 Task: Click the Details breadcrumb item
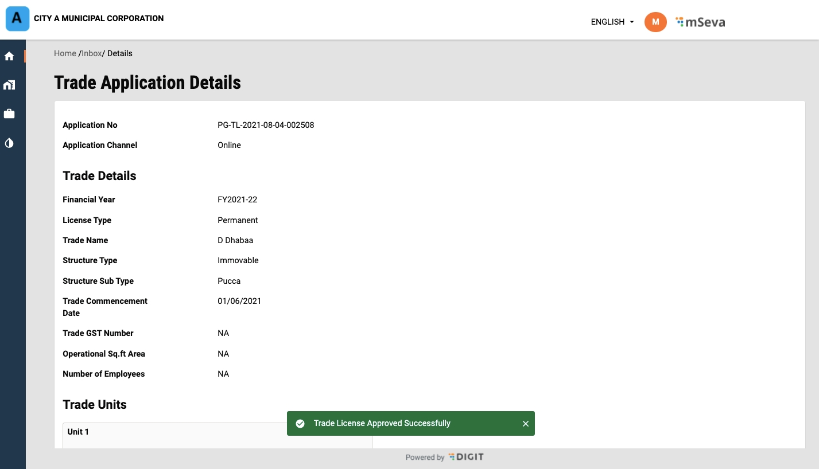120,53
